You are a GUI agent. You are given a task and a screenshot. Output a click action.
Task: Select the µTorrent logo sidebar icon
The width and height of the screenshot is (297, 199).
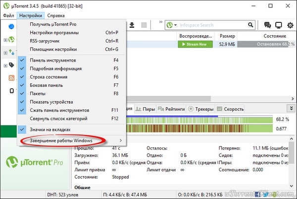11,40
